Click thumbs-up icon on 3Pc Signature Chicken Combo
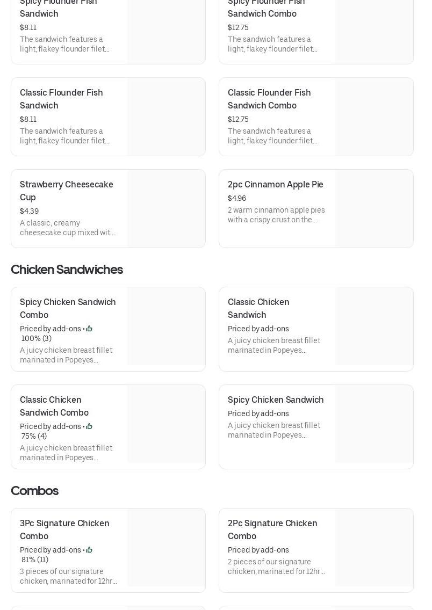Screen dimensions: 432x610 (x=89, y=550)
